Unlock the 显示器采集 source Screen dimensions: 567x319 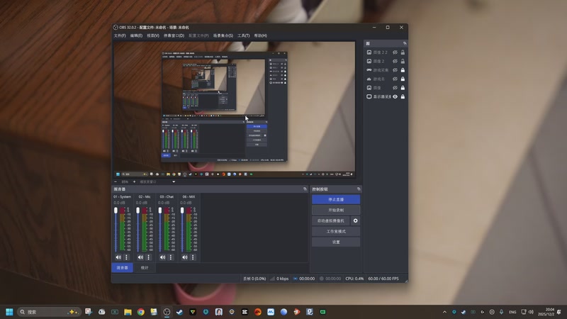[x=403, y=96]
